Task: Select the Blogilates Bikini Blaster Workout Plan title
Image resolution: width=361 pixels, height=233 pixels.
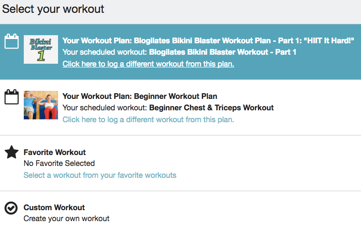Action: click(x=208, y=40)
